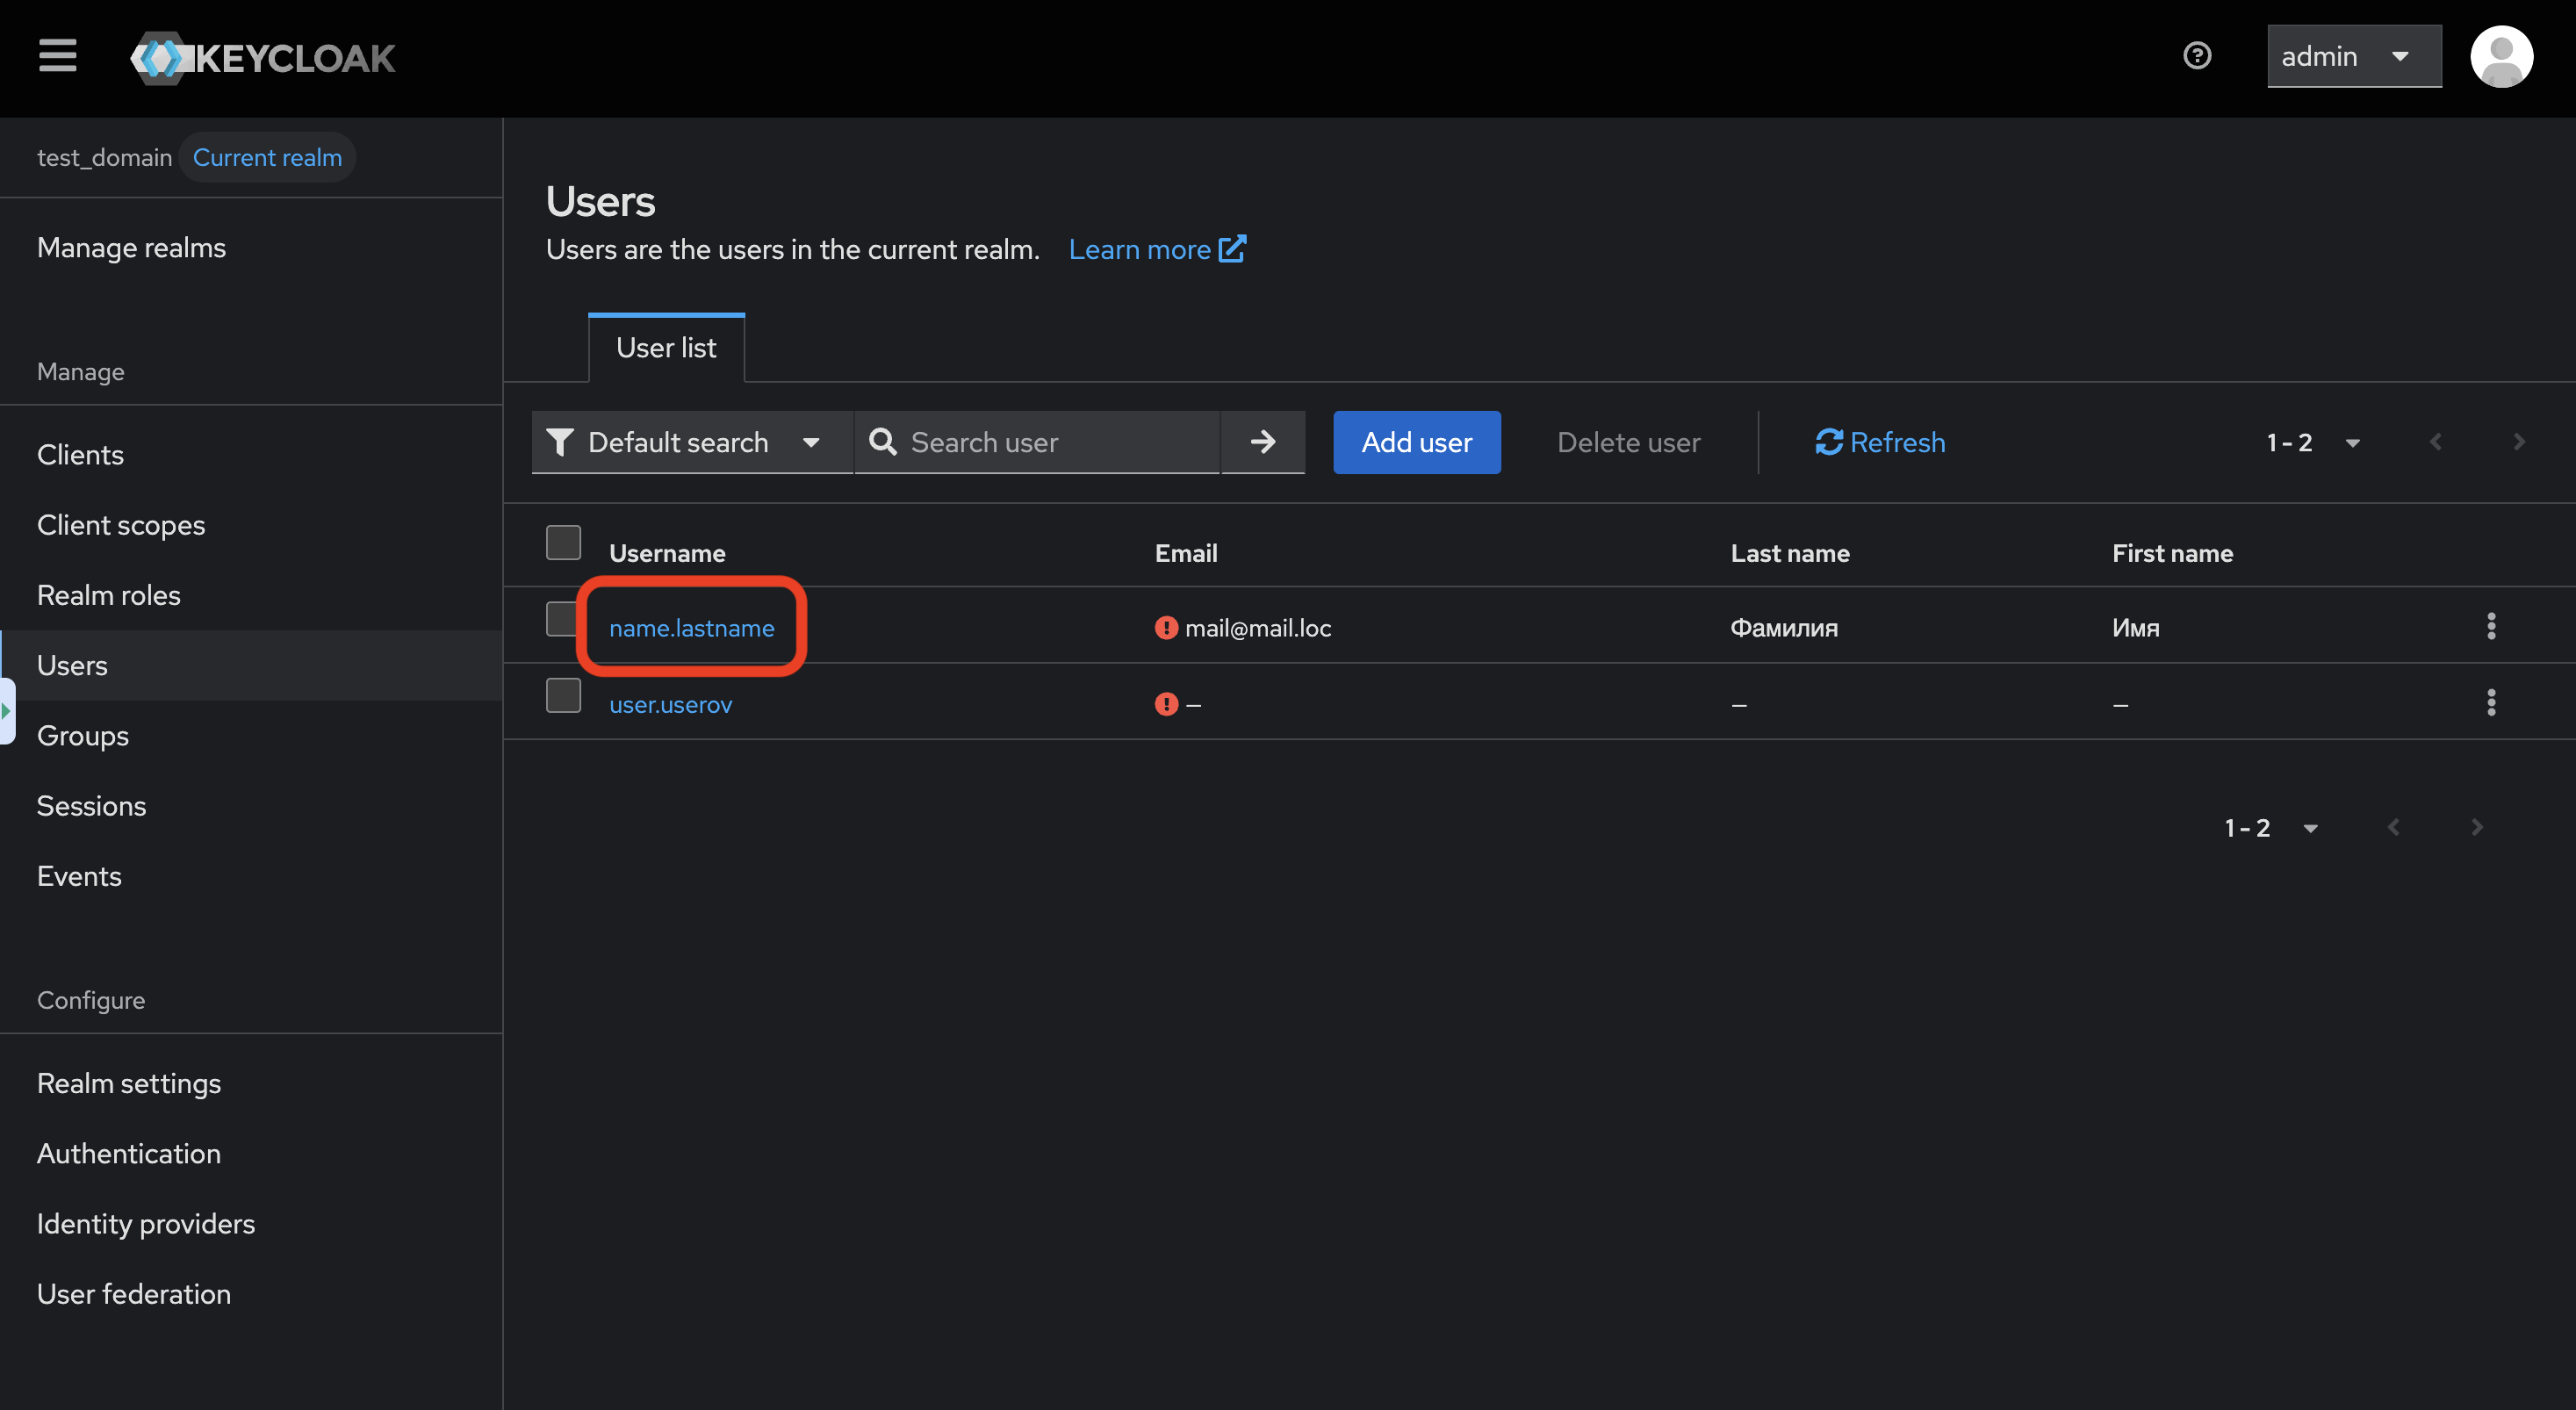Go to Groups in sidebar
The width and height of the screenshot is (2576, 1410).
coord(83,736)
